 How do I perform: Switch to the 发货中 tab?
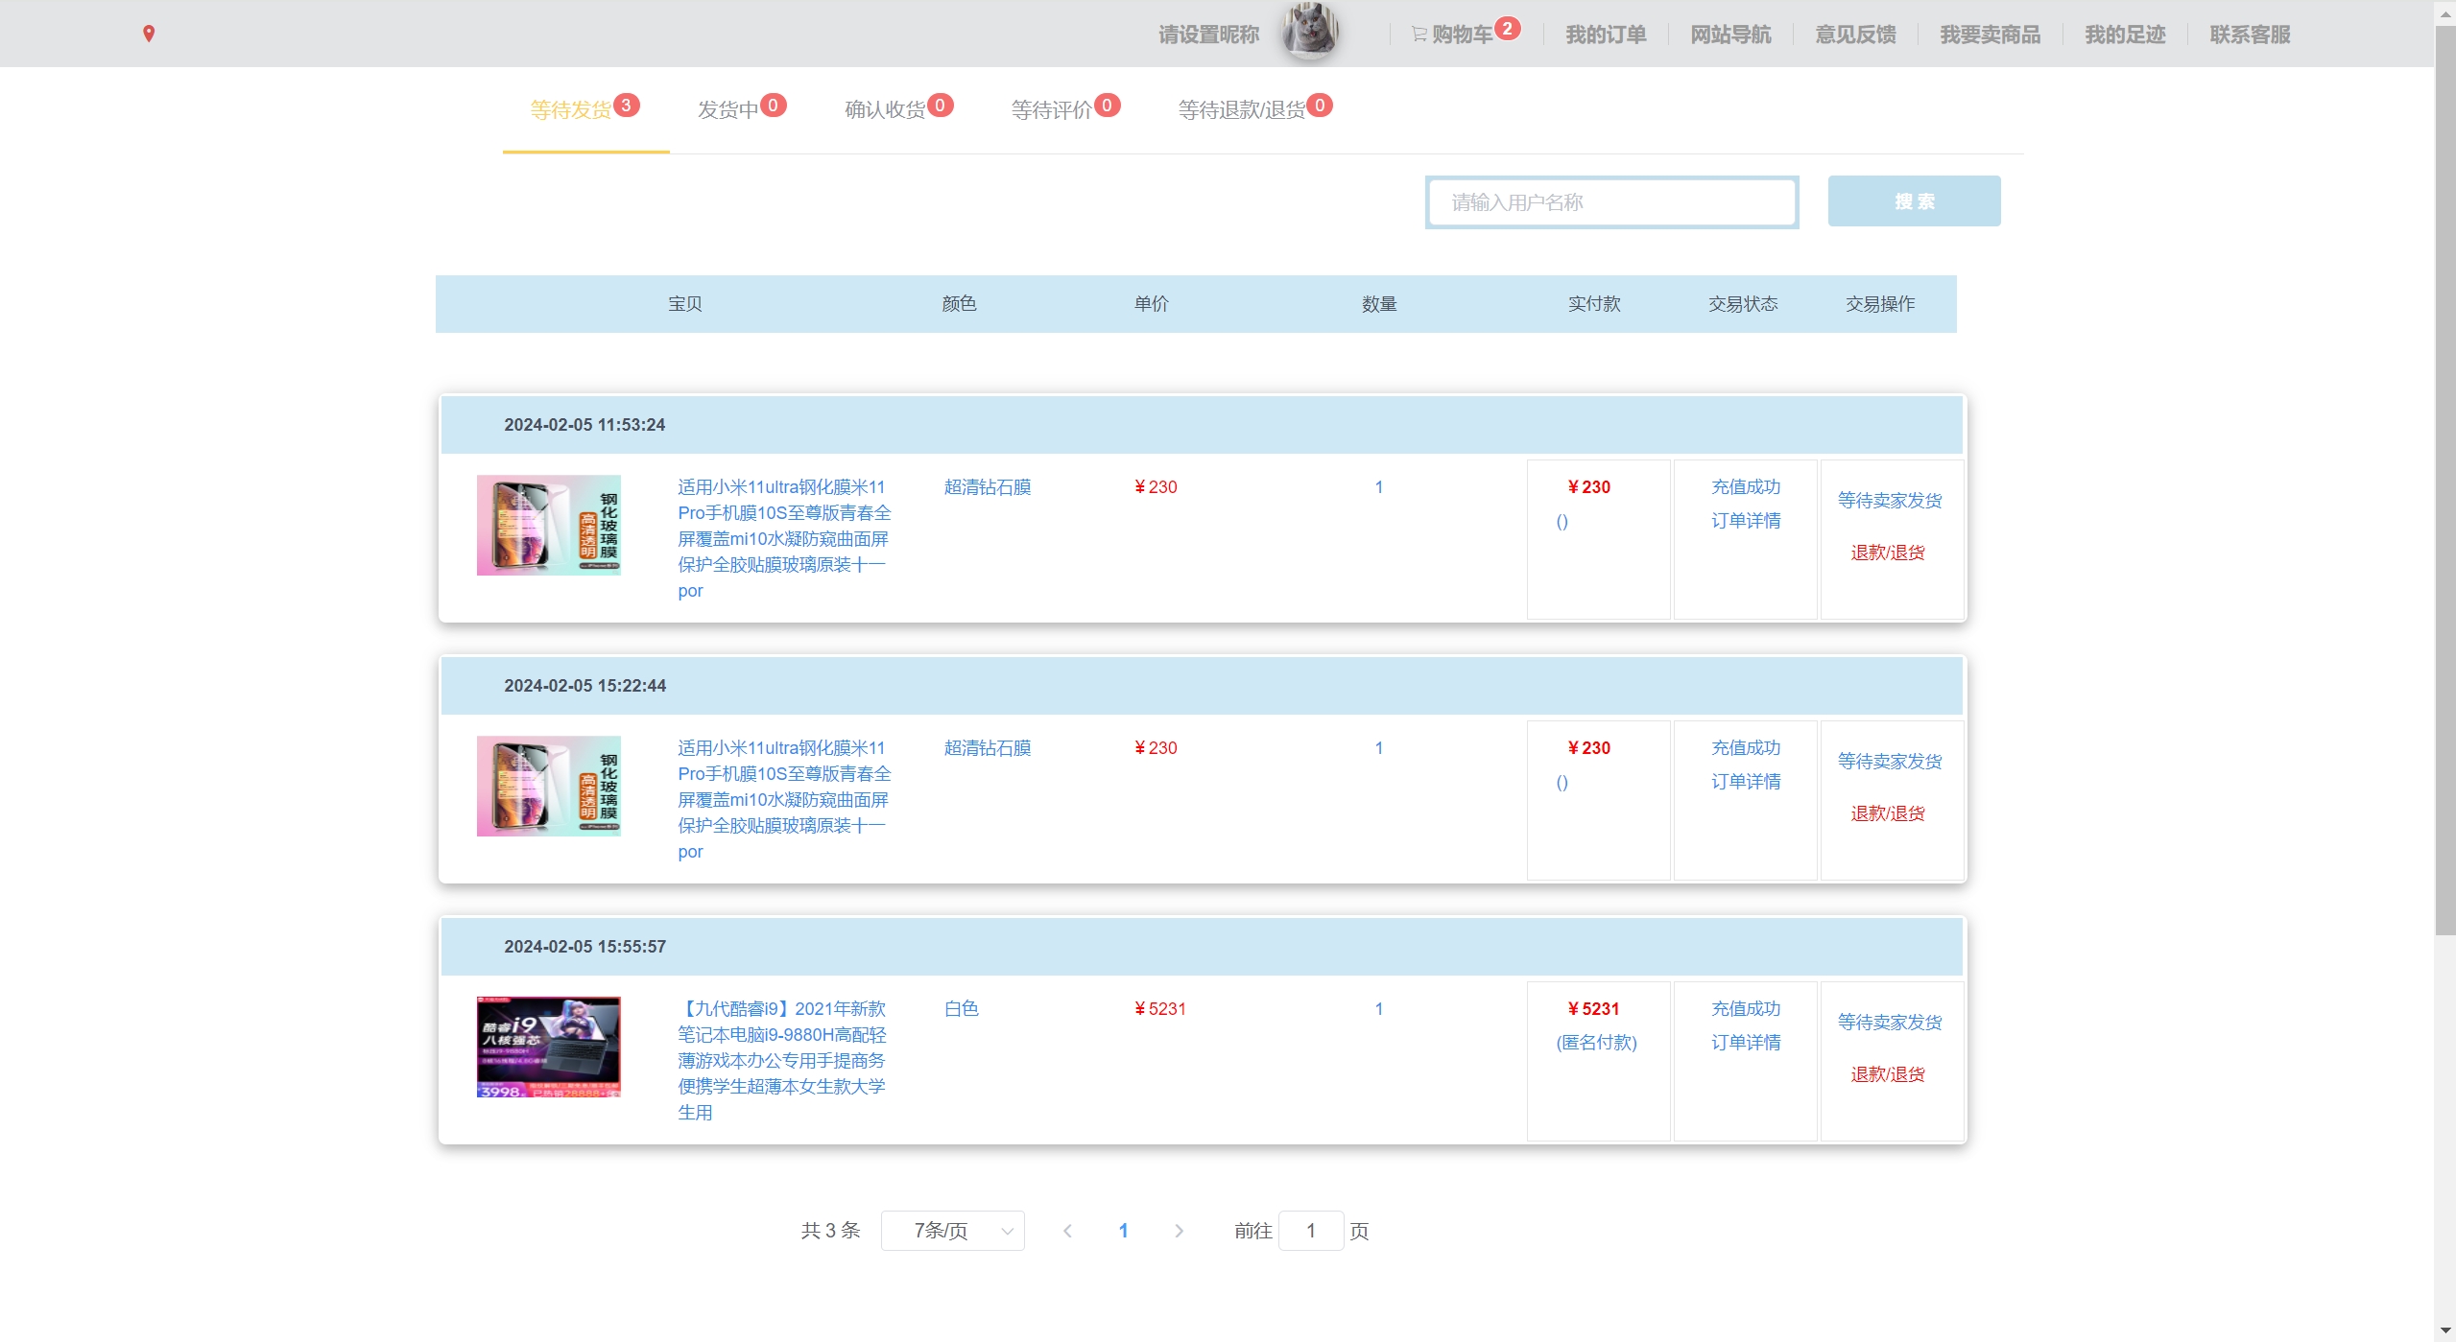coord(728,109)
